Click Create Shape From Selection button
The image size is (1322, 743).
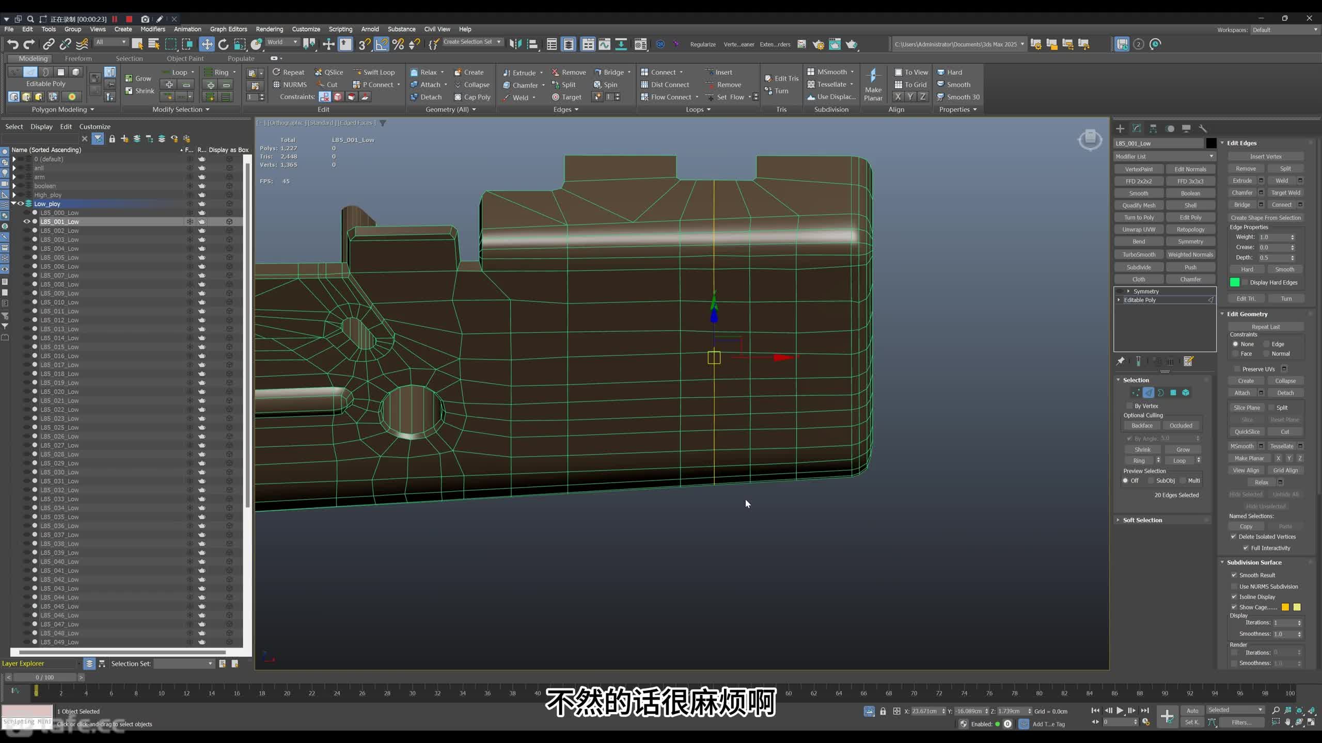tap(1265, 218)
